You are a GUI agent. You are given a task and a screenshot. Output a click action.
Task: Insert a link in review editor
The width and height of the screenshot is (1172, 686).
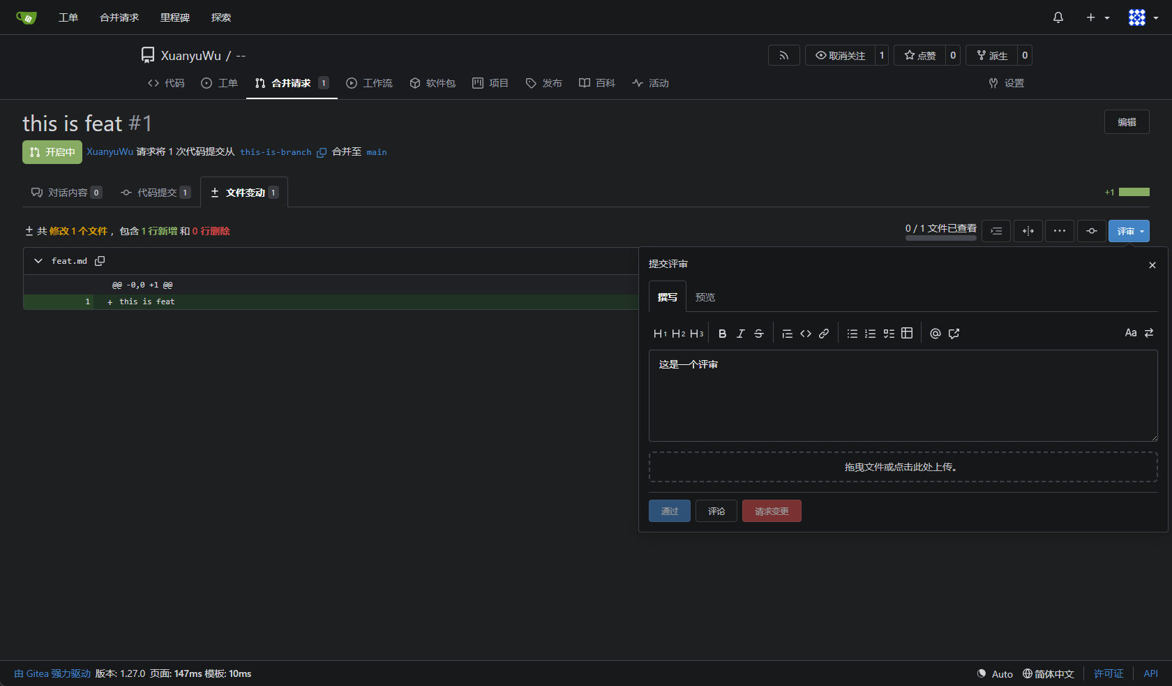click(824, 334)
